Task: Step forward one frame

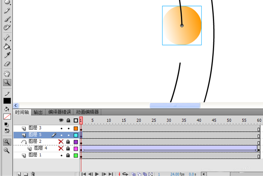Action: pos(104,174)
